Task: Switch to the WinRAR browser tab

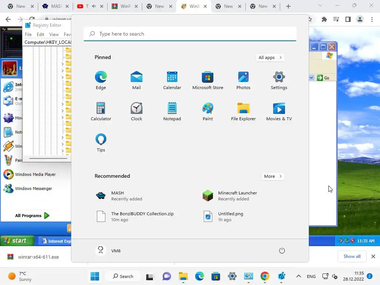Action: click(x=125, y=6)
